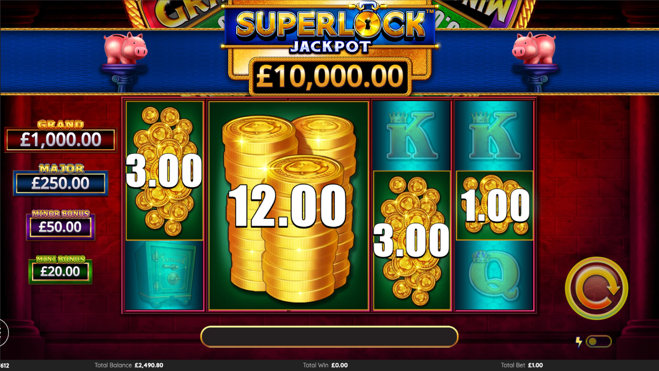The height and width of the screenshot is (371, 659).
Task: Select the Q symbol on last reel
Action: [x=495, y=275]
